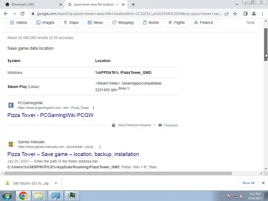Open the tab search chevron
The width and height of the screenshot is (268, 201).
tap(237, 5)
